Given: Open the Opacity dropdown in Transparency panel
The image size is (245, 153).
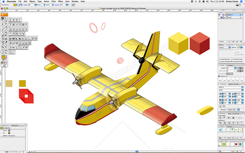Looking at the screenshot, I should coord(241,47).
